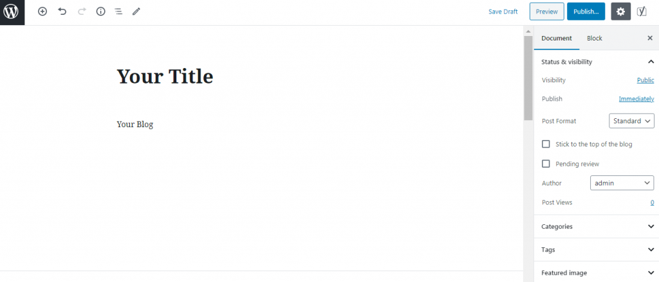Open block navigation list icon

coord(118,12)
